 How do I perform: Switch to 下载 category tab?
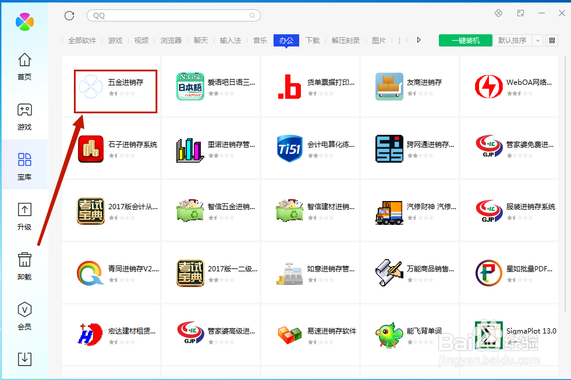(313, 40)
